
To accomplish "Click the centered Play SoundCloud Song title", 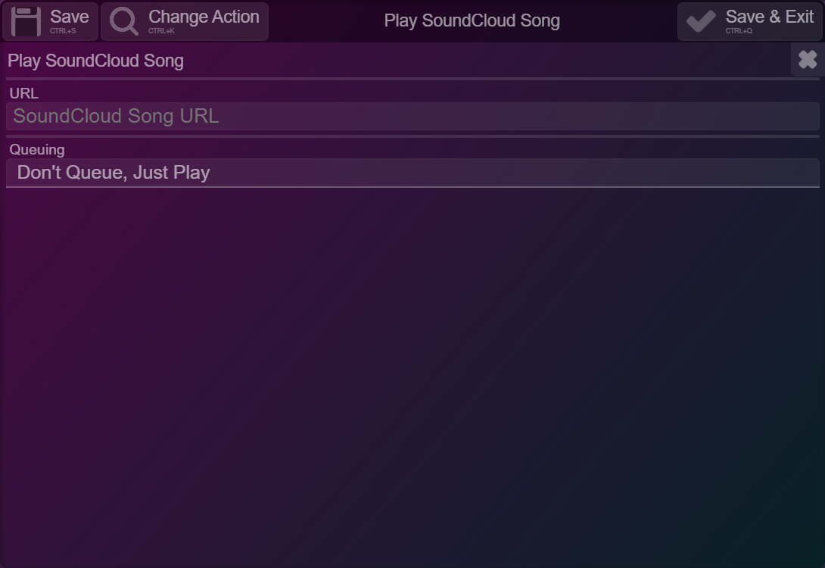I will click(472, 20).
